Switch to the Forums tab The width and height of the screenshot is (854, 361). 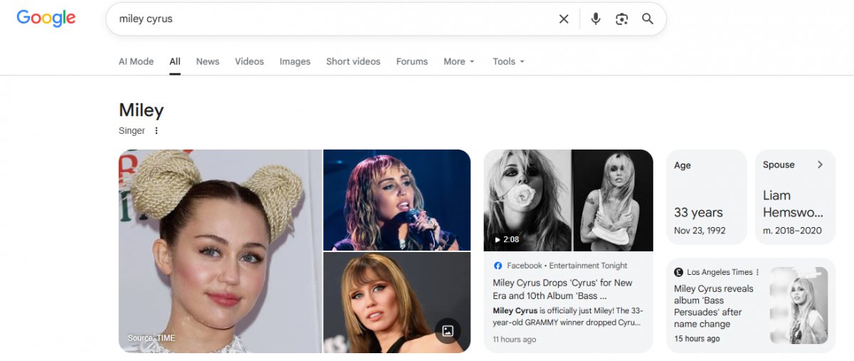(x=412, y=61)
